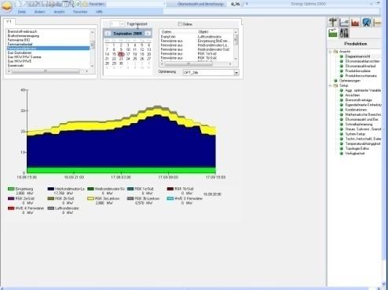Collapse the Setup tree node
The height and width of the screenshot is (290, 388).
[x=331, y=85]
